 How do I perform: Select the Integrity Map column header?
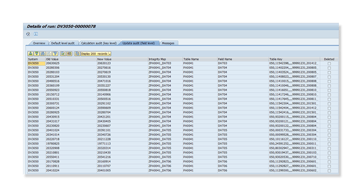pos(165,59)
